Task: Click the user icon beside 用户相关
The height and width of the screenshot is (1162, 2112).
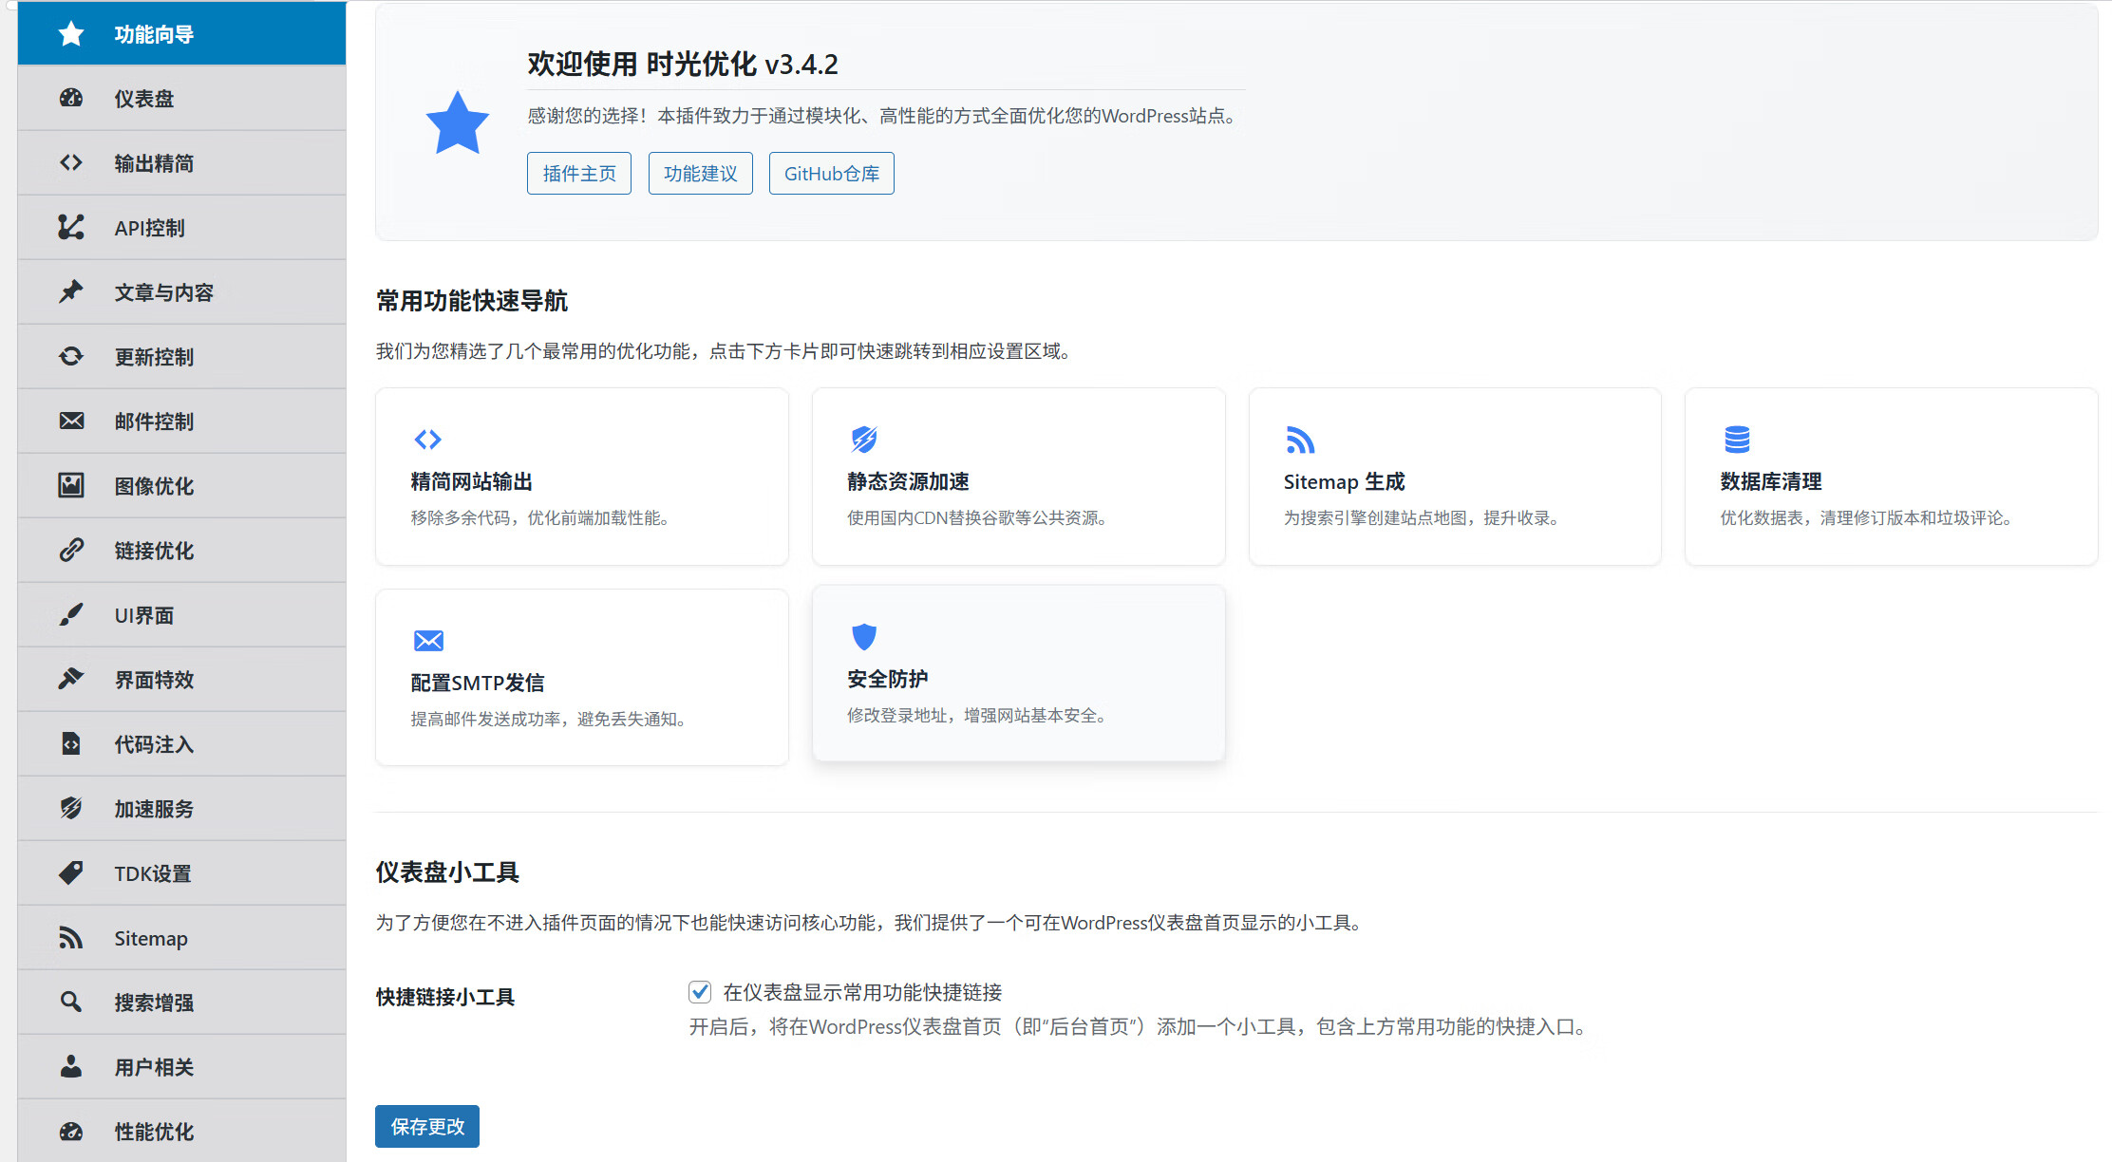Action: click(71, 1066)
